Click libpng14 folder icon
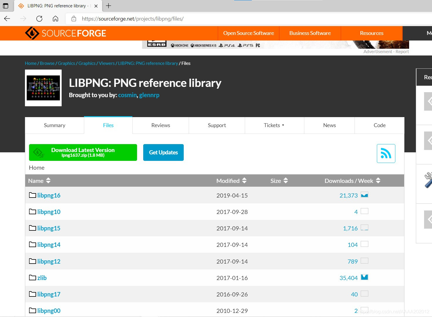Screen dimensions: 432x317 (33, 245)
